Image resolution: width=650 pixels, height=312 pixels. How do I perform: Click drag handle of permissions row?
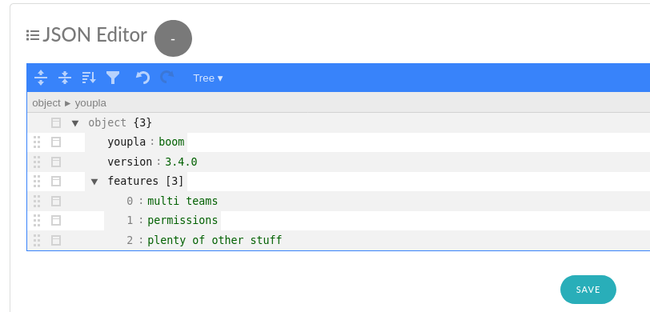37,221
